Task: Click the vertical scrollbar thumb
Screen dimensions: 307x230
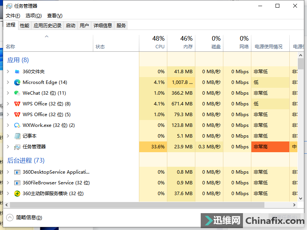Action: coord(300,64)
